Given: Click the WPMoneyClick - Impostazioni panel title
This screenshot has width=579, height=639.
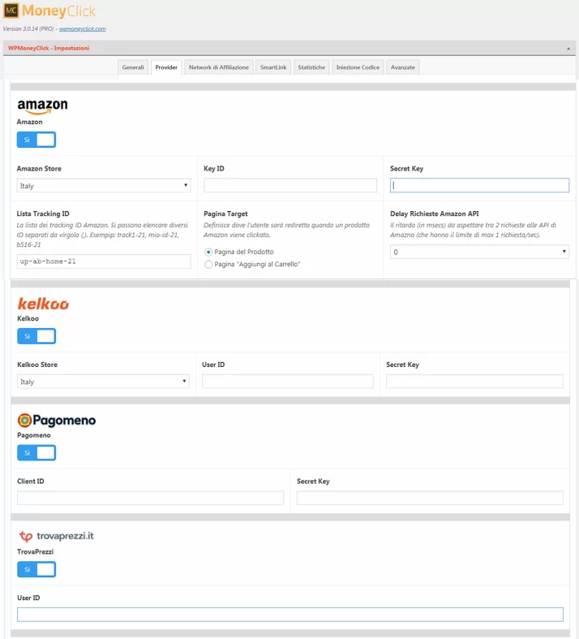Looking at the screenshot, I should click(x=49, y=48).
